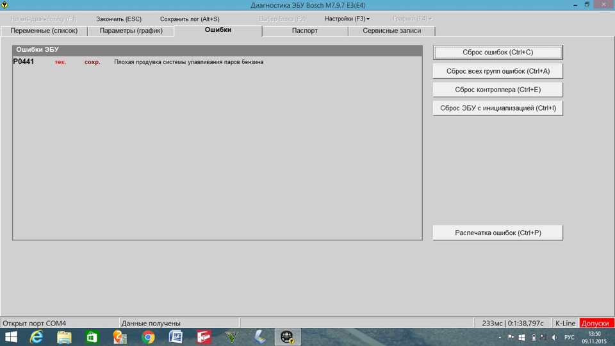Minimize the diagnostics window
Viewport: 615px width, 346px height.
tap(575, 4)
